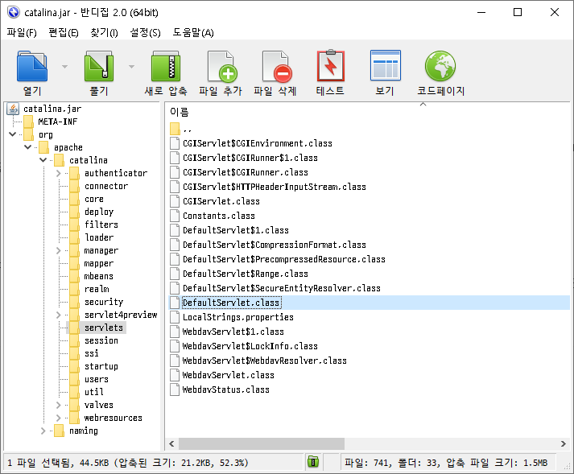Click the file icon of WebdavStatus.class

(x=175, y=390)
